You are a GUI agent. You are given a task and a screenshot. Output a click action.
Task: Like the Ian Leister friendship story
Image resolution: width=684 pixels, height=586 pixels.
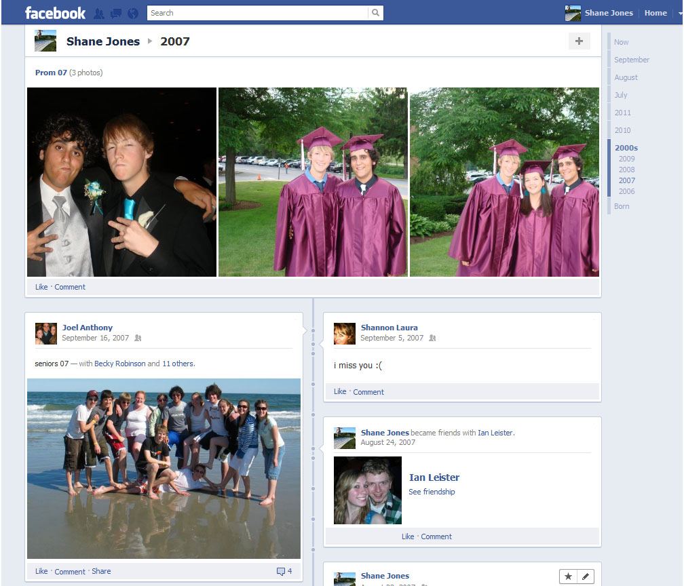pos(408,536)
